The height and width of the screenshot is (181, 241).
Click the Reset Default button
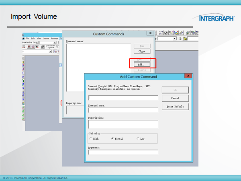tap(175, 107)
